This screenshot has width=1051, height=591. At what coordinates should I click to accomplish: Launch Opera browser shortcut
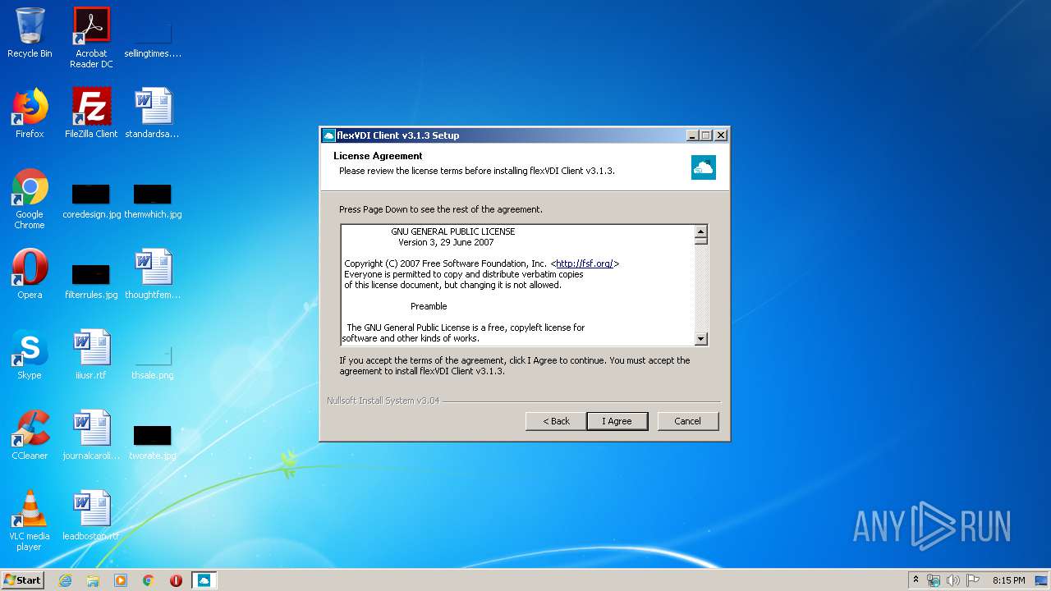[x=30, y=274]
